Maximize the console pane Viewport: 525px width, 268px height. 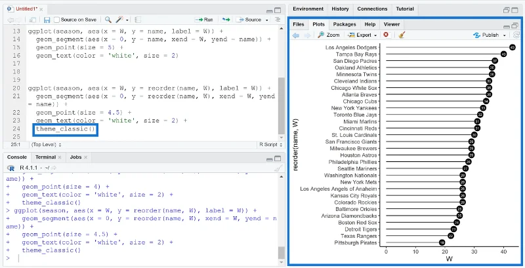(278, 159)
